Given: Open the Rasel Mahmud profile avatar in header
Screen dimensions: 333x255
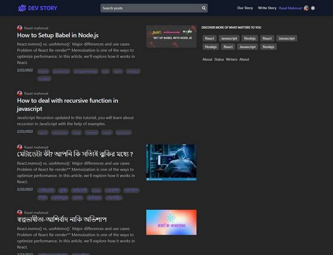Looking at the screenshot, I should [306, 8].
